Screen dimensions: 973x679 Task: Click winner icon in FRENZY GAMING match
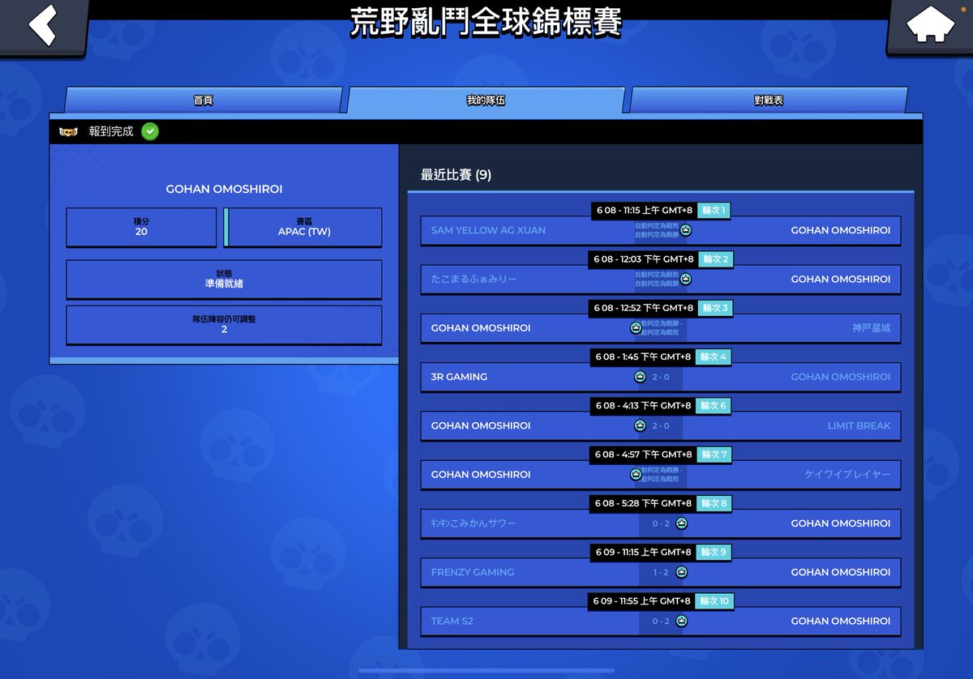(681, 572)
